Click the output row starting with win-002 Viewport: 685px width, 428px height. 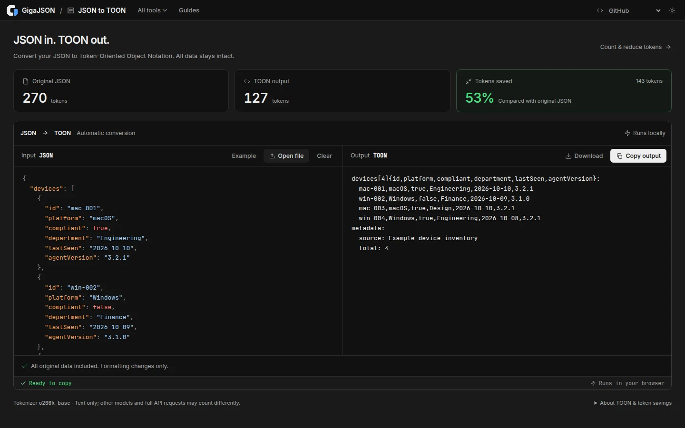coord(444,199)
